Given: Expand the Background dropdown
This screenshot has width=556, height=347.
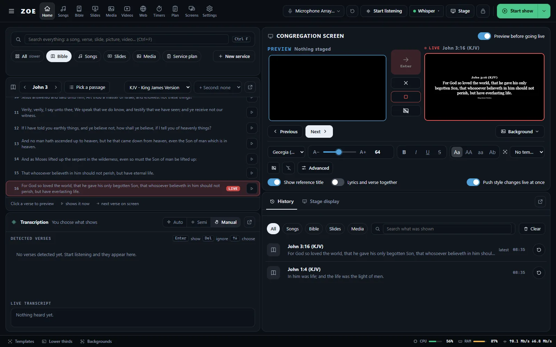Looking at the screenshot, I should pyautogui.click(x=520, y=132).
